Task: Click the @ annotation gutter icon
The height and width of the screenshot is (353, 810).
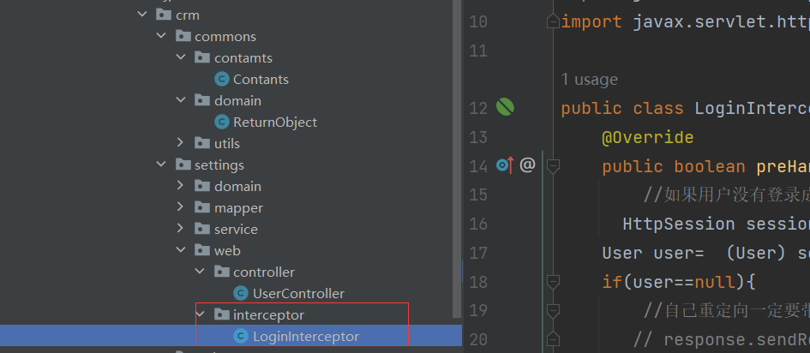Action: (527, 166)
